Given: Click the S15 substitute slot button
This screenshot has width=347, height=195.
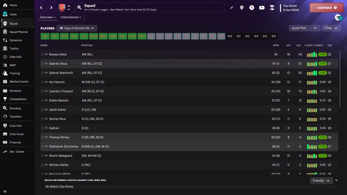Looking at the screenshot, I should pyautogui.click(x=274, y=36).
